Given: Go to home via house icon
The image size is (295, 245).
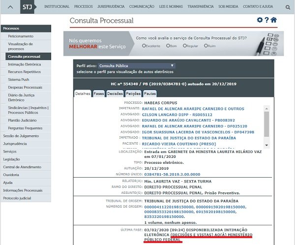Looking at the screenshot, I should pos(274,20).
